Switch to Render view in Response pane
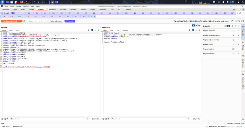Image resolution: width=245 pixels, height=128 pixels. tap(125, 30)
